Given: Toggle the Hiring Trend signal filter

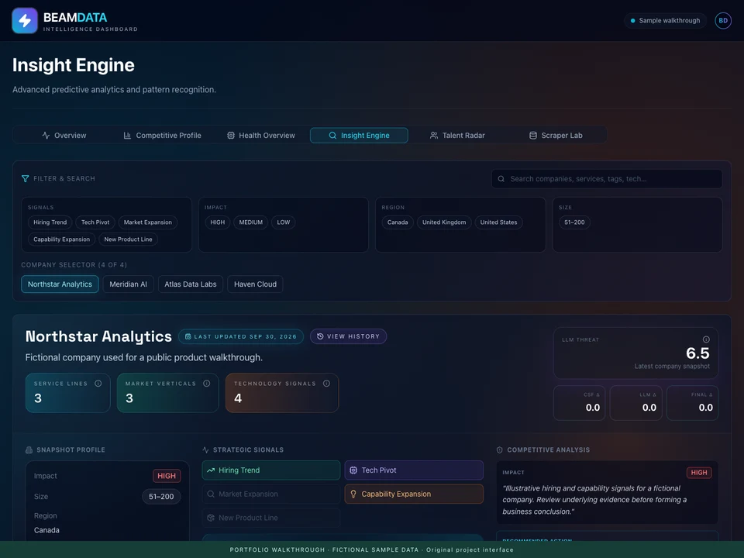Looking at the screenshot, I should tap(50, 222).
